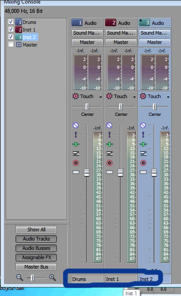This screenshot has width=181, height=296.
Task: Uncheck the Inst 2 channel checkbox
Action: pos(11,36)
